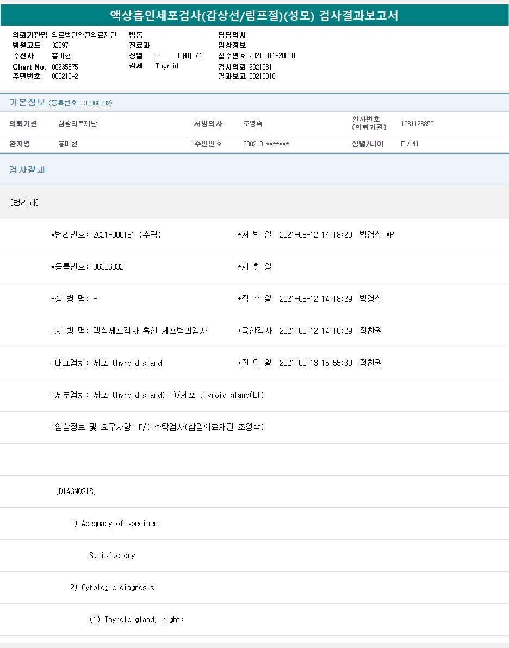Select the Chart No. value 00235375
Viewport: 509px width, 648px height.
pos(65,67)
